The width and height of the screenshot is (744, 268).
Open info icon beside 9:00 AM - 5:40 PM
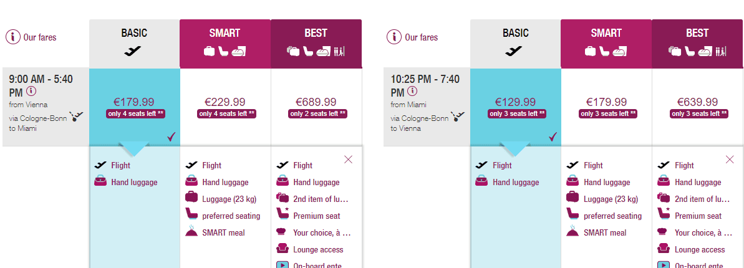[x=31, y=91]
